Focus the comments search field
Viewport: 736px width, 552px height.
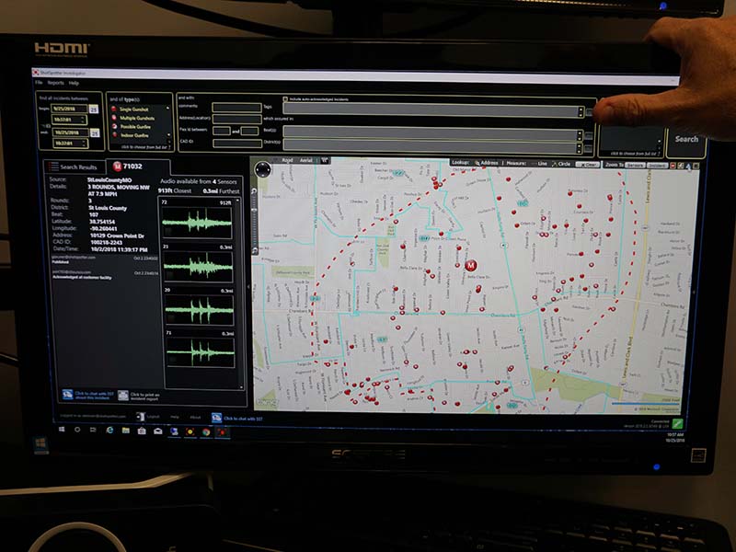[x=236, y=108]
